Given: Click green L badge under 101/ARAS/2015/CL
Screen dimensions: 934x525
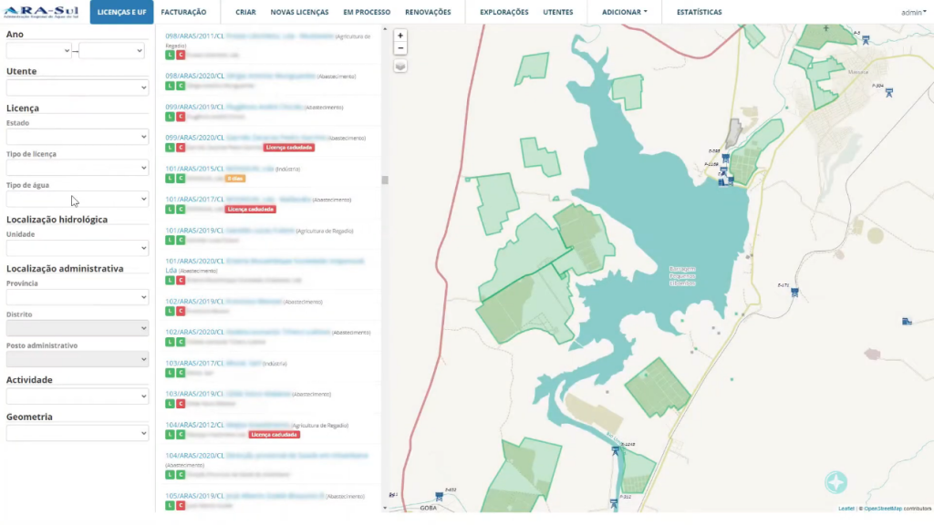Looking at the screenshot, I should [169, 179].
